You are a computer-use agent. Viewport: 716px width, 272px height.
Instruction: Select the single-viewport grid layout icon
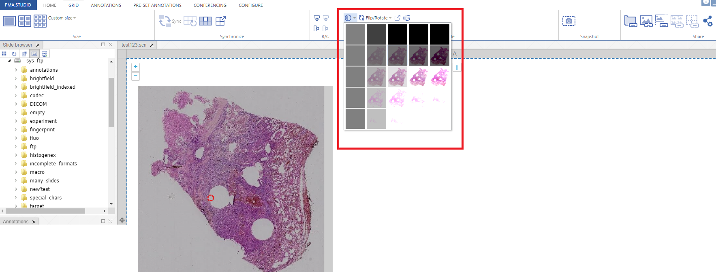9,21
